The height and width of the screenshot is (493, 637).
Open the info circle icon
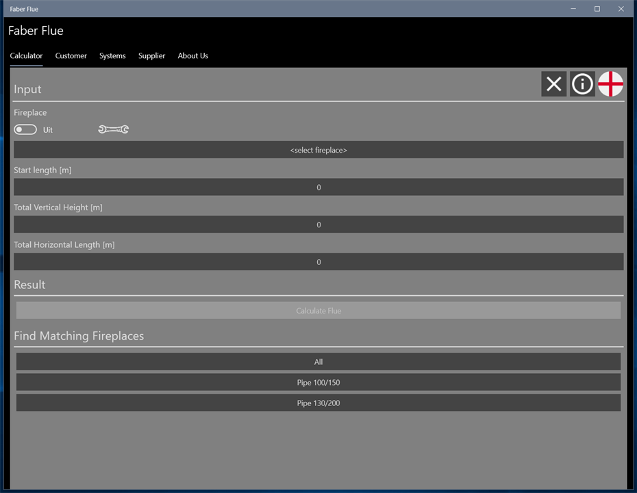point(582,84)
